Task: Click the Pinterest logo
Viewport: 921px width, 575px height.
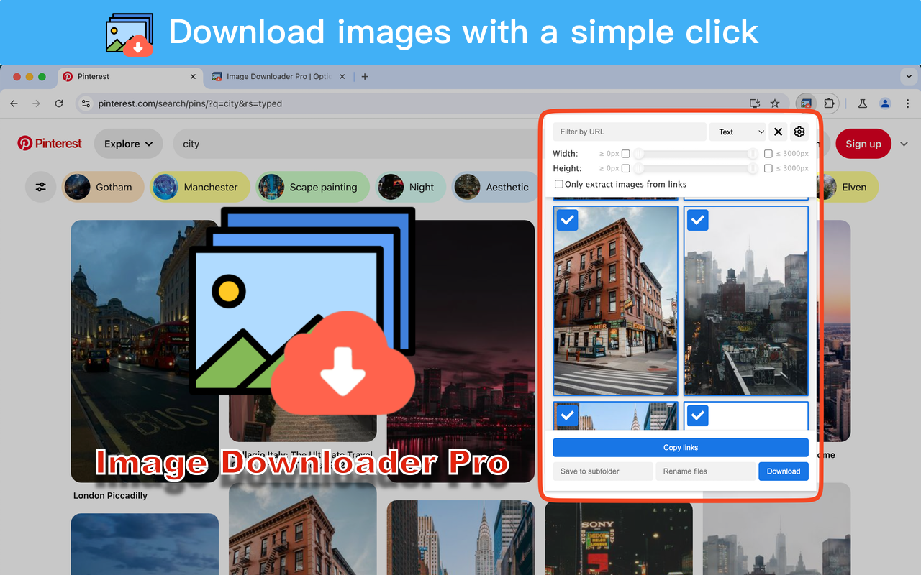Action: click(x=49, y=143)
